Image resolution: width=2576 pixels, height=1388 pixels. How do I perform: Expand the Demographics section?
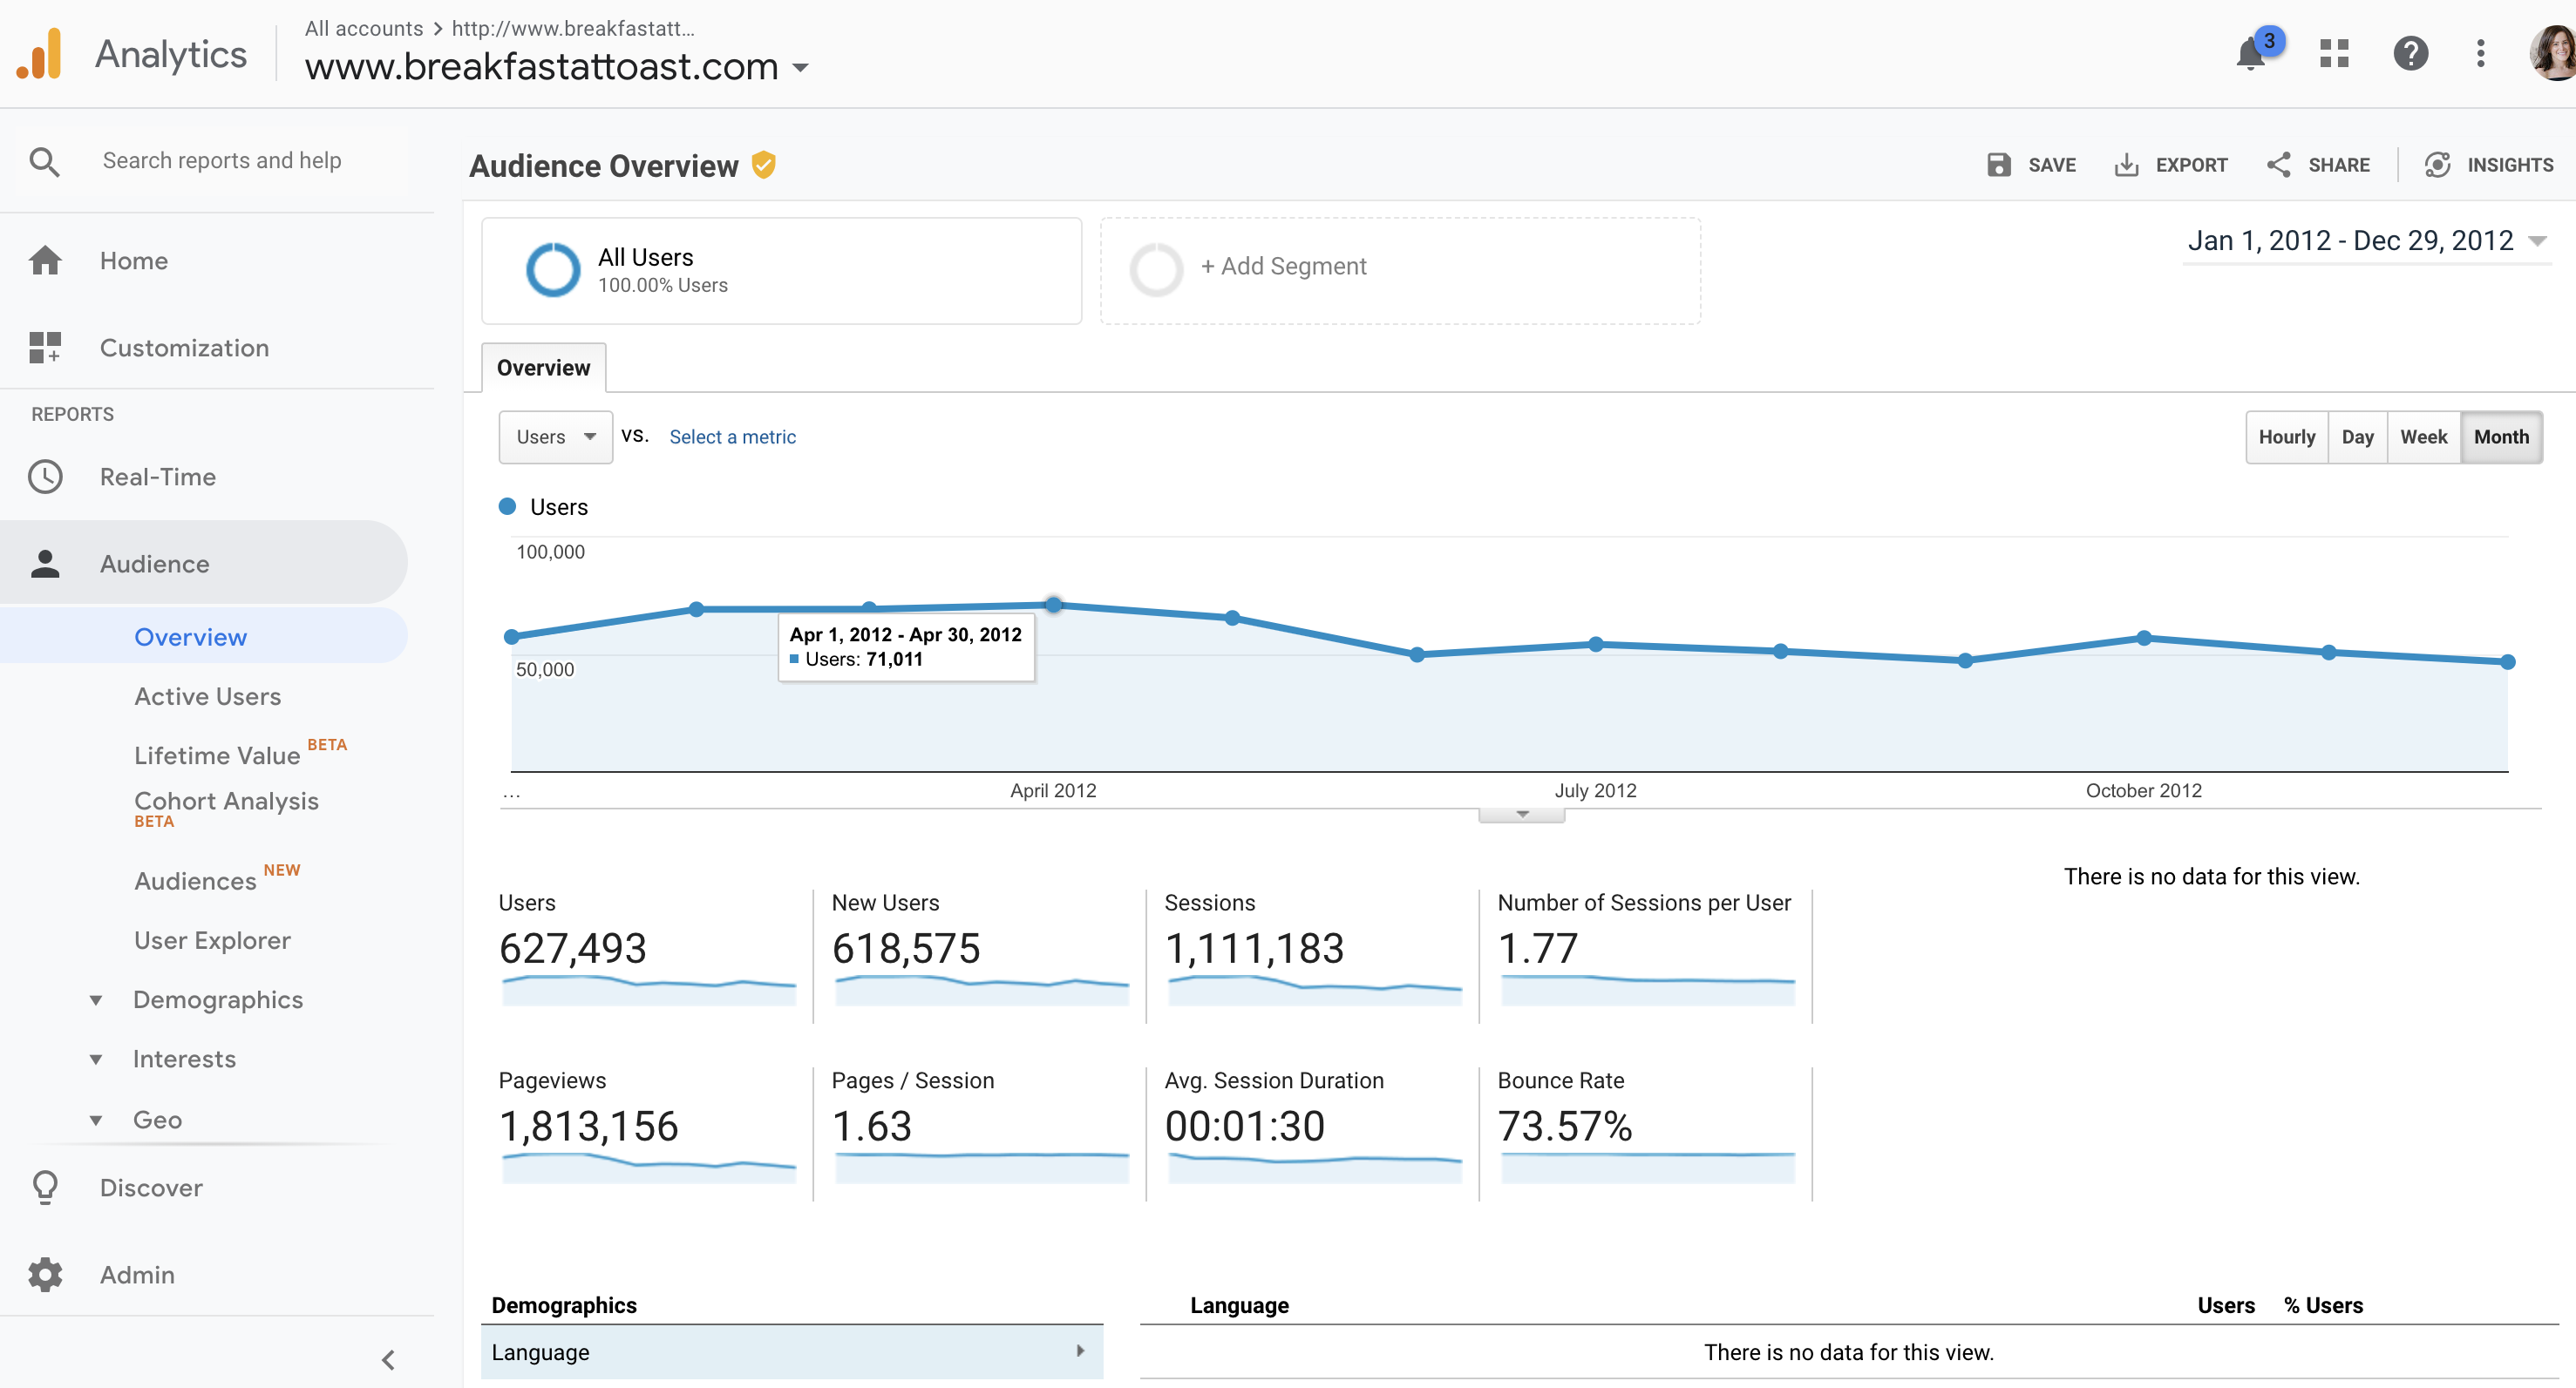[x=96, y=999]
